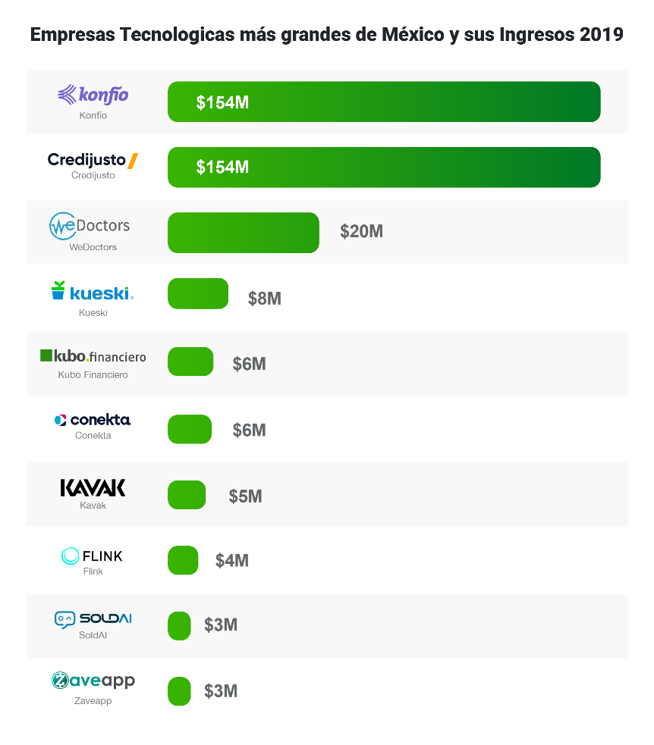This screenshot has width=654, height=745.
Task: Click the $8M value label
Action: coord(264,299)
